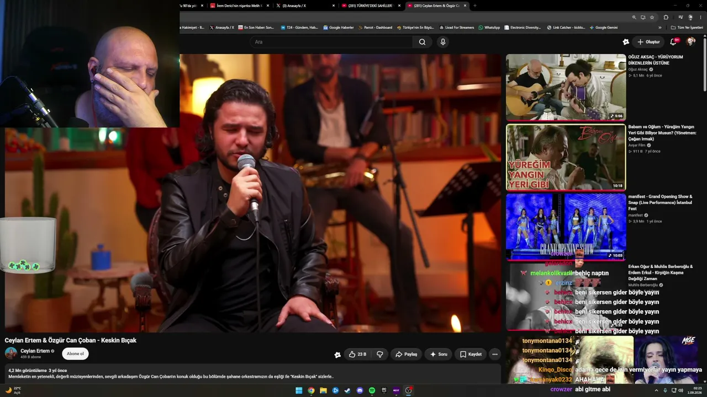Click into the YouTube Ara search field

point(331,42)
